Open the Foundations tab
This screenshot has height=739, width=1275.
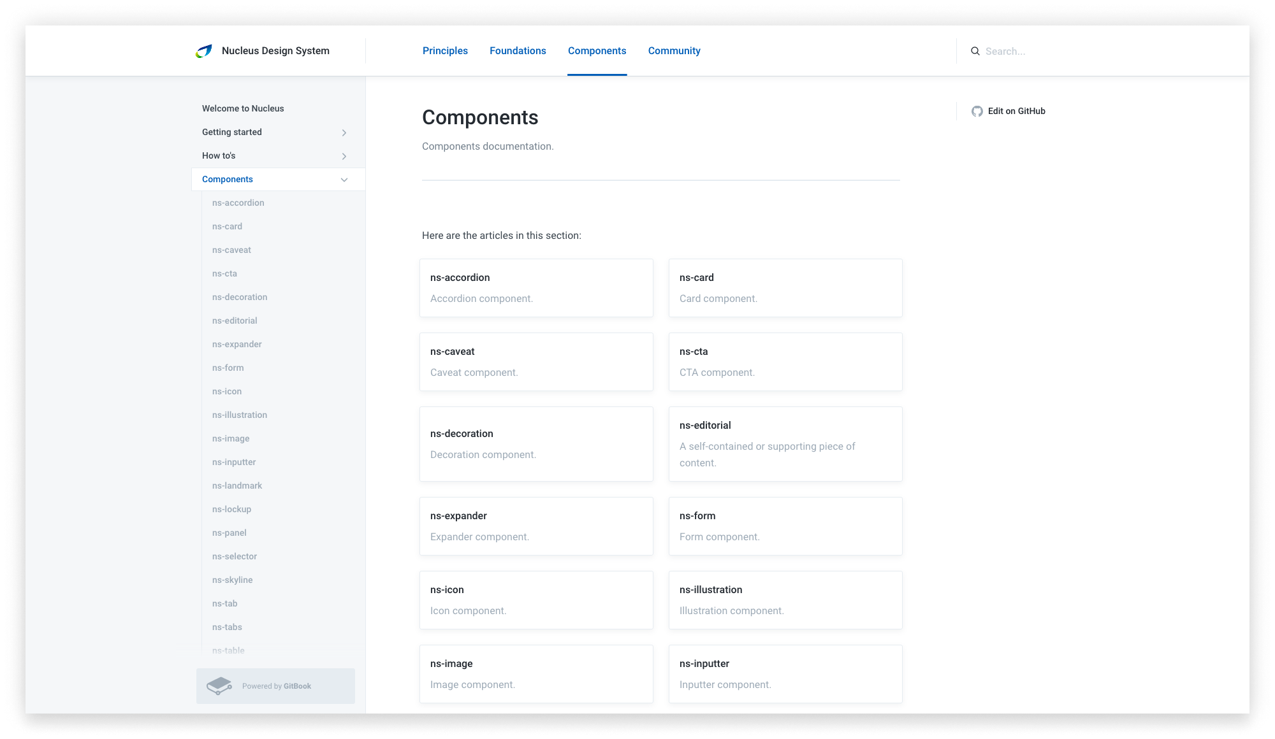(x=518, y=51)
